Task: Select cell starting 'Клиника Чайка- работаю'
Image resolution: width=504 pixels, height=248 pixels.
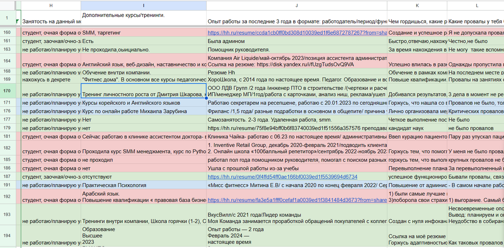Action: click(x=297, y=136)
